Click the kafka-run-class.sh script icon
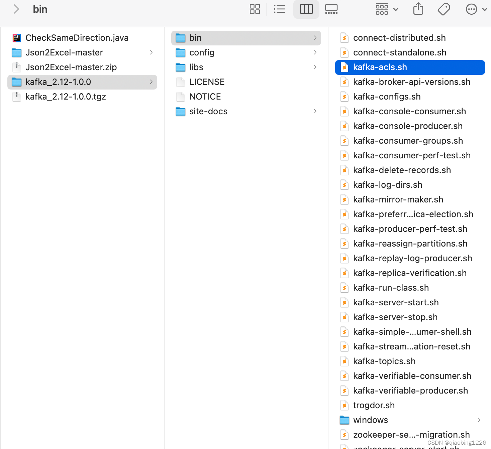Image resolution: width=491 pixels, height=449 pixels. tap(345, 288)
